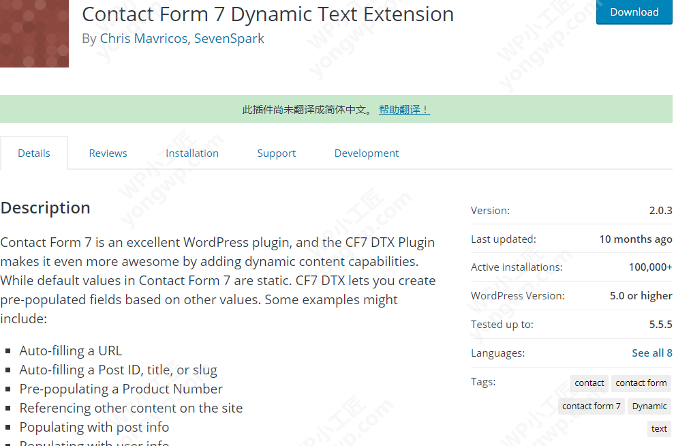Open the 'contact form 7' tag
Viewport: 676px width, 446px height.
pos(591,406)
